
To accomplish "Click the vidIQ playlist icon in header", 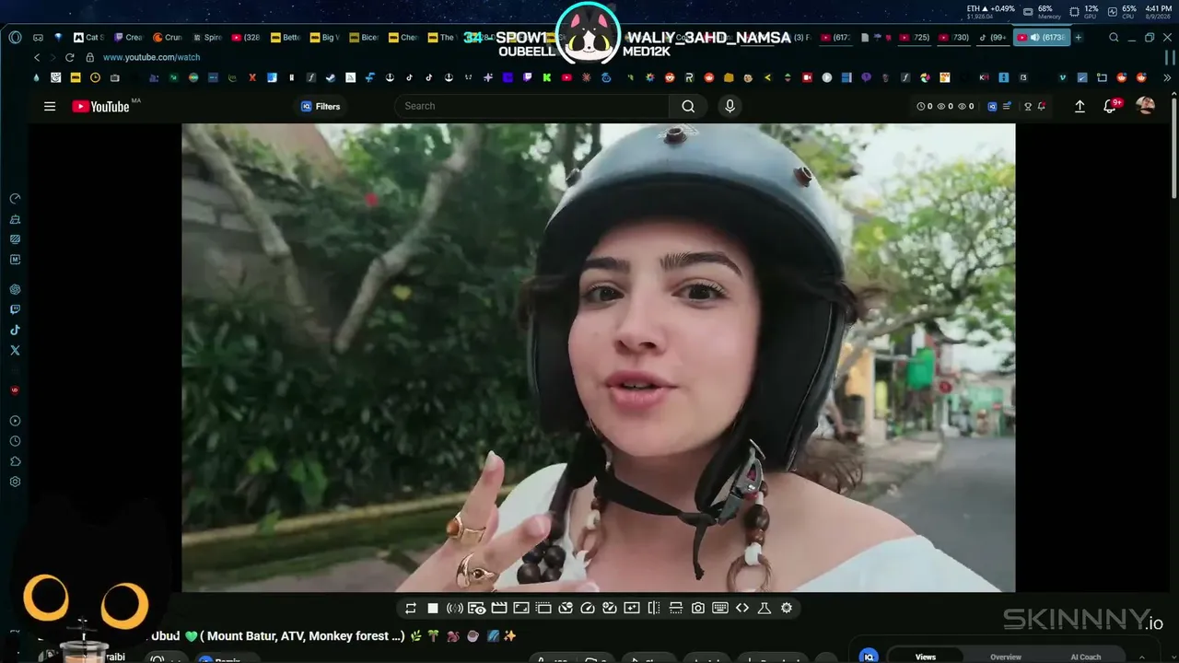I will (1007, 106).
